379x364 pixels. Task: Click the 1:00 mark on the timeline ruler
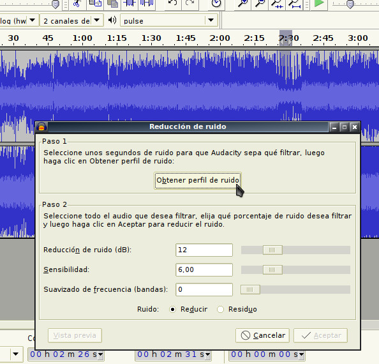(82, 38)
